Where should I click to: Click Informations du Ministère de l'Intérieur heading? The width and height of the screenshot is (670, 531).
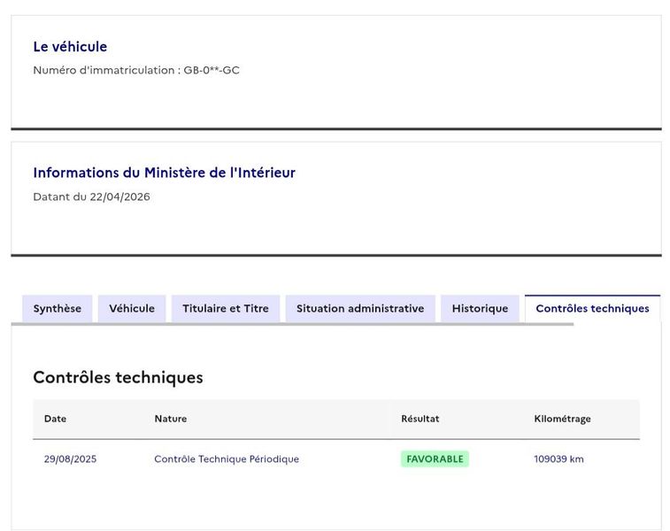point(164,173)
